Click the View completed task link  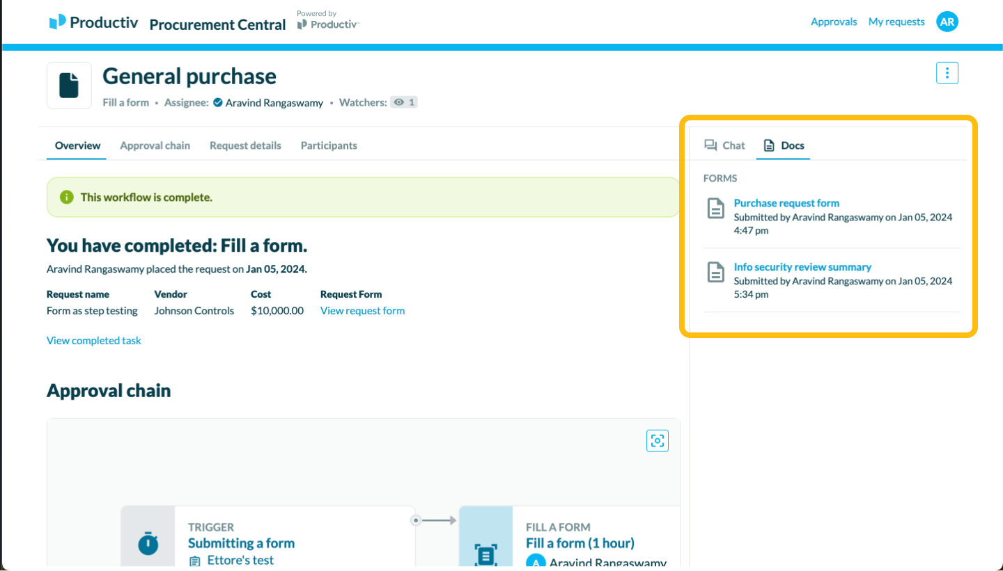[94, 341]
